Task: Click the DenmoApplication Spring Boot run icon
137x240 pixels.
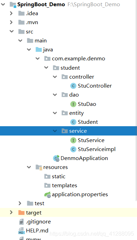Action: click(x=56, y=158)
